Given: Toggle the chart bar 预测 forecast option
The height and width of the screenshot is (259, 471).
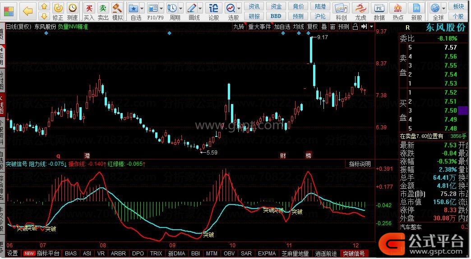Looking at the screenshot, I should [x=344, y=27].
